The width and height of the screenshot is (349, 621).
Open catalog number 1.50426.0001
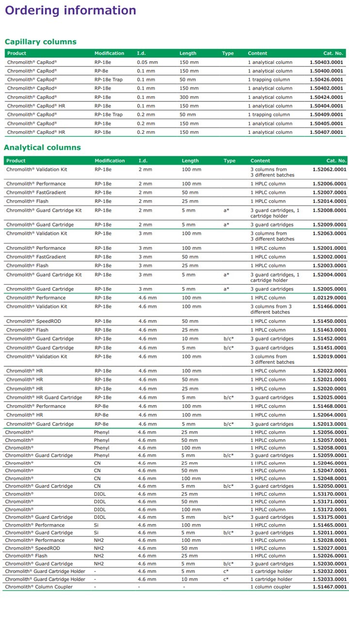pyautogui.click(x=326, y=80)
